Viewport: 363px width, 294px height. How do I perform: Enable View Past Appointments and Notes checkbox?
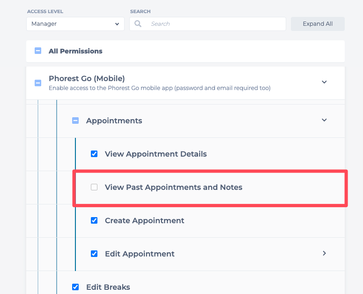(x=94, y=187)
